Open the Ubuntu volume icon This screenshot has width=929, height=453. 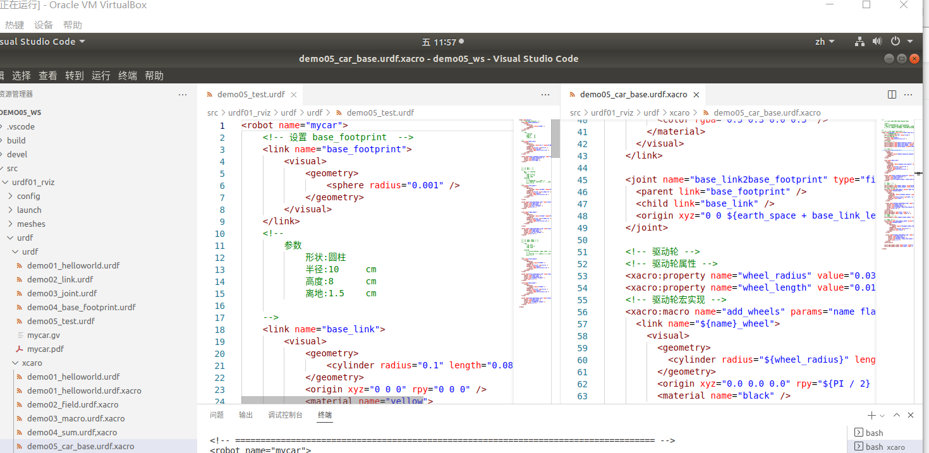pyautogui.click(x=877, y=42)
